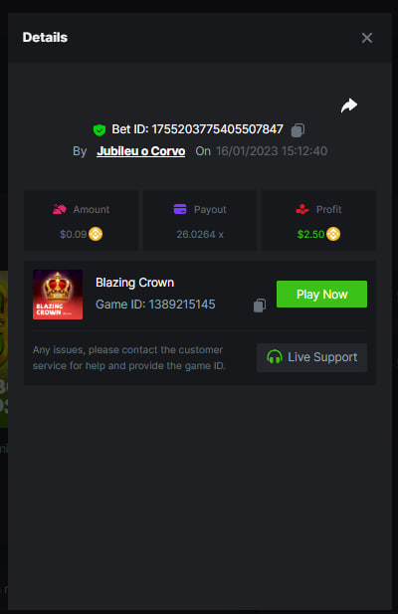Screen dimensions: 398x614
Task: Click the share arrow icon
Action: 348,105
